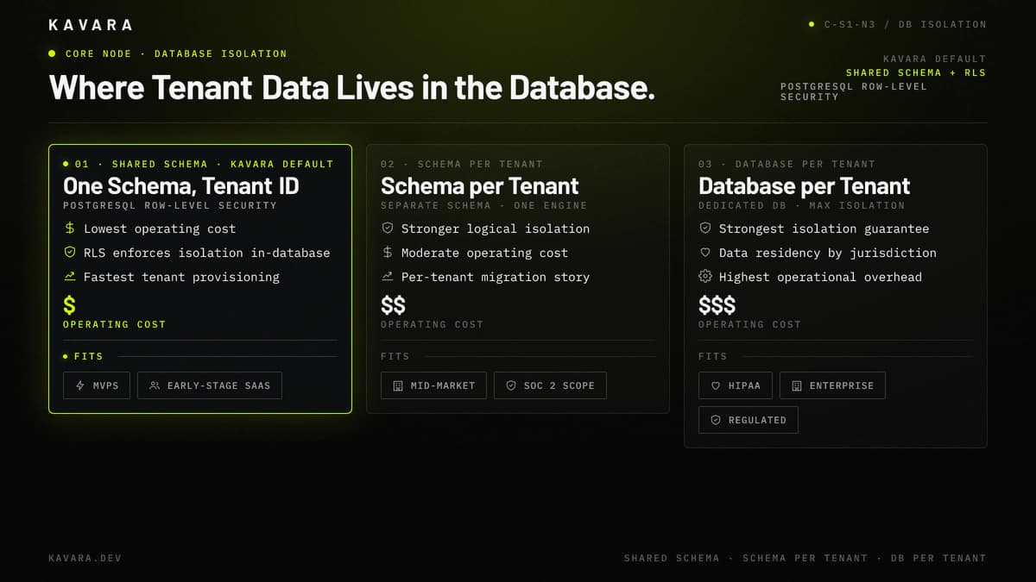The image size is (1036, 582).
Task: Click the Per-tenant migration story text
Action: tap(496, 277)
